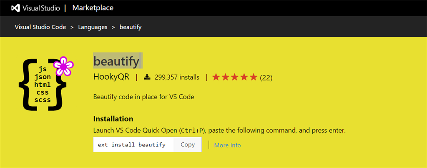Screen dimensions: 427x168
Task: Click the beautify extension title
Action: [x=116, y=61]
